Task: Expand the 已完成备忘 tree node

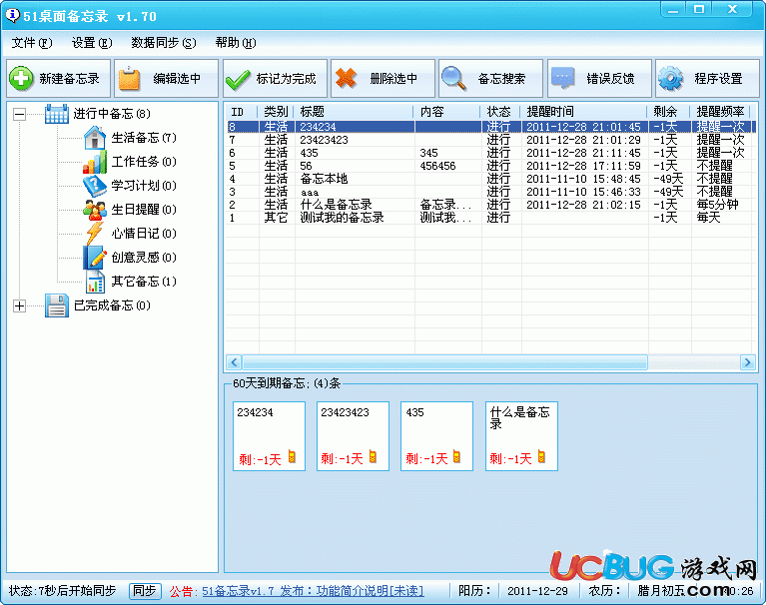Action: (19, 305)
